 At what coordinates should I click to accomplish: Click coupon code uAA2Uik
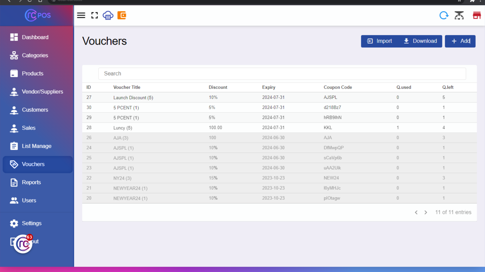332,168
